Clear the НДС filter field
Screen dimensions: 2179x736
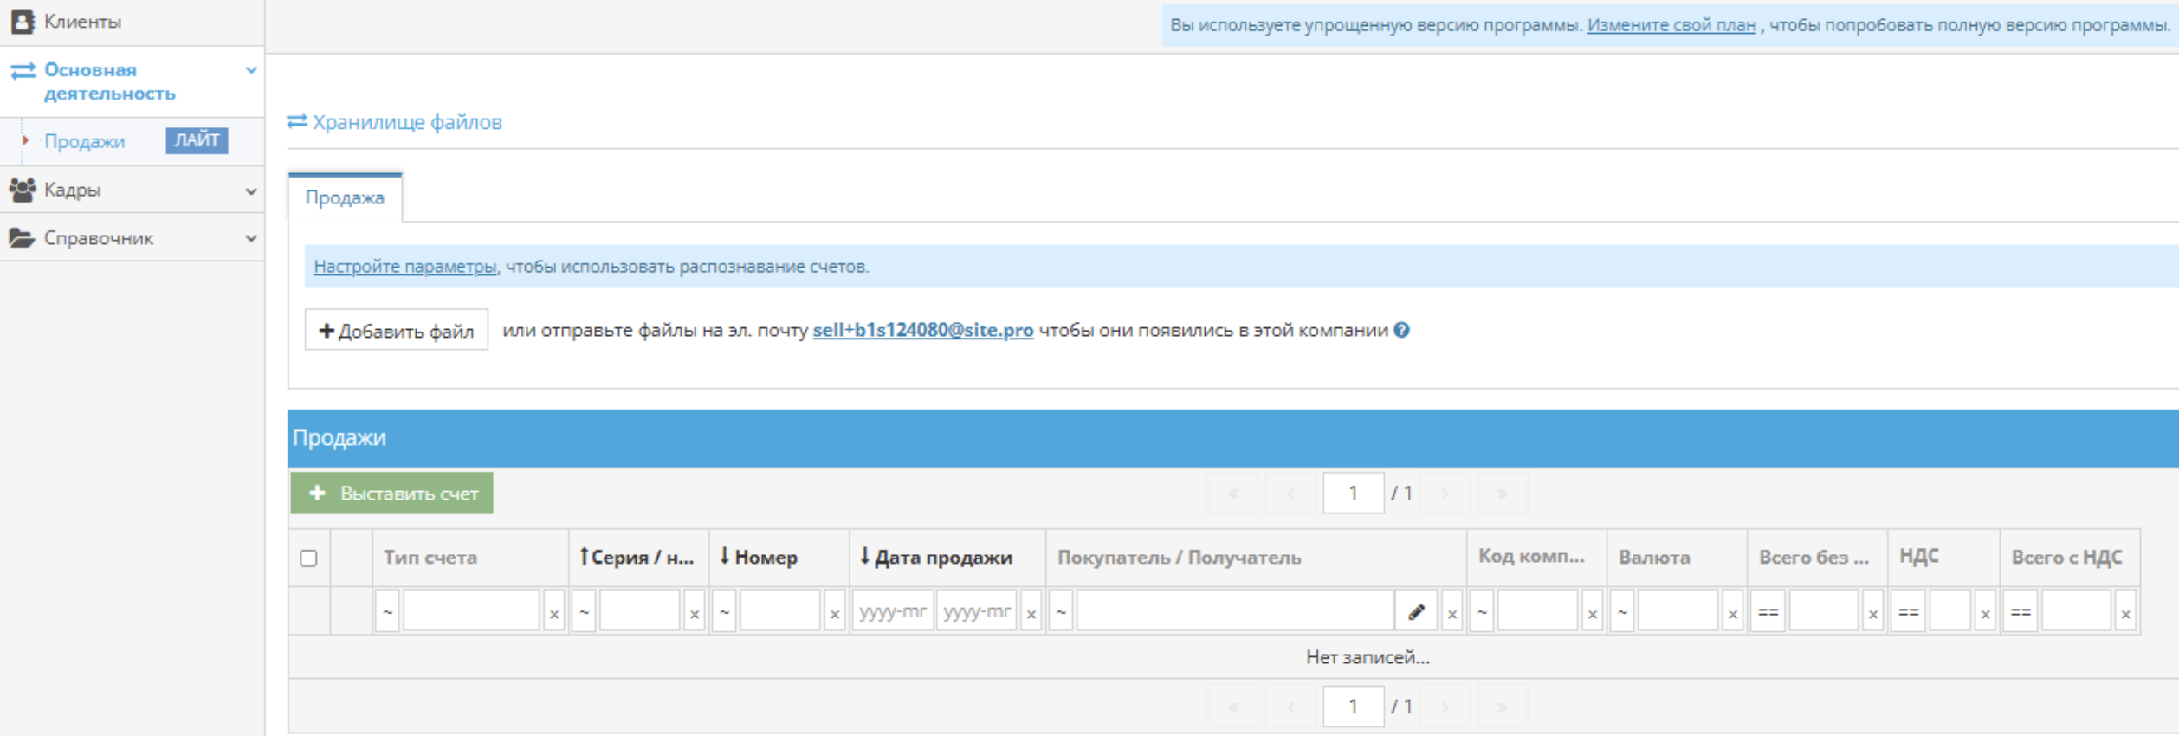click(x=1986, y=613)
